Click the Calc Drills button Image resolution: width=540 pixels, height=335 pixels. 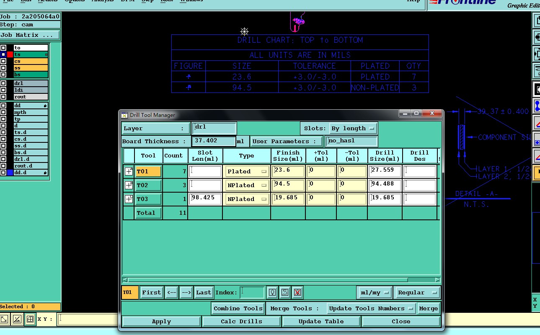pyautogui.click(x=241, y=322)
